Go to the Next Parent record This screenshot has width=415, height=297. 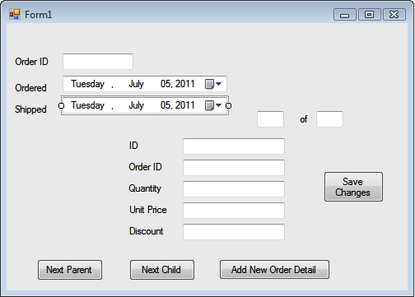click(70, 270)
